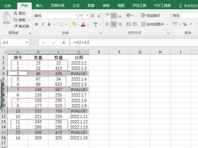The width and height of the screenshot is (198, 148).
Task: Select column D header
Action: (79, 52)
